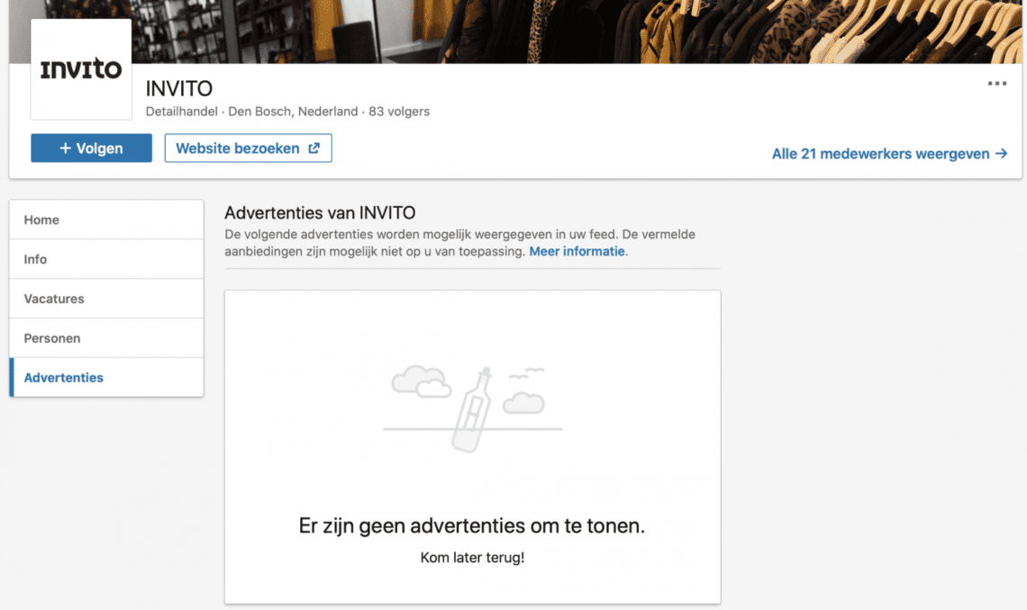Click the arrow icon next to medewerkers weergeven
This screenshot has height=610, width=1027.
[x=1002, y=154]
